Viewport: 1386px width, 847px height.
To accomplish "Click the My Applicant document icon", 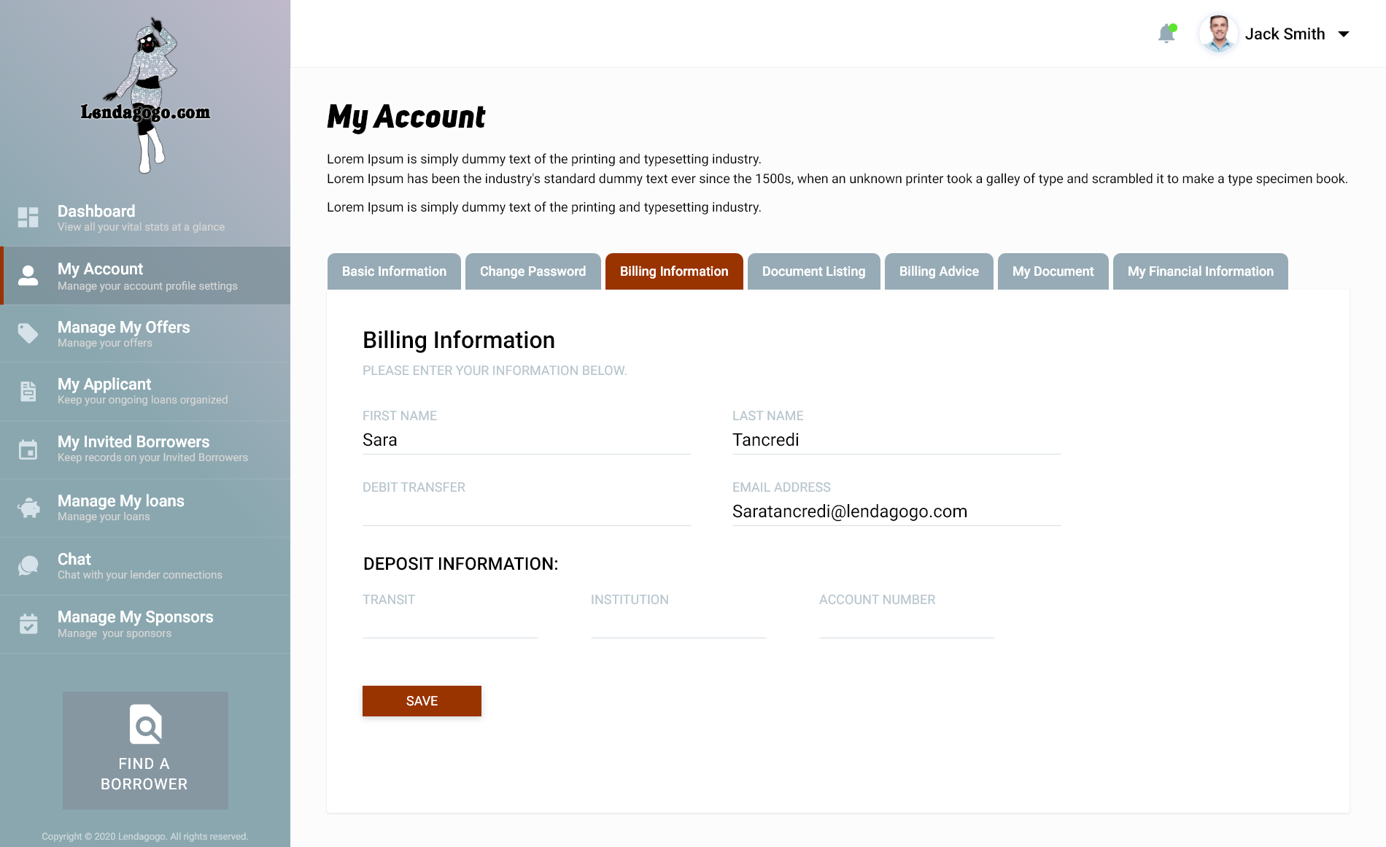I will [28, 391].
